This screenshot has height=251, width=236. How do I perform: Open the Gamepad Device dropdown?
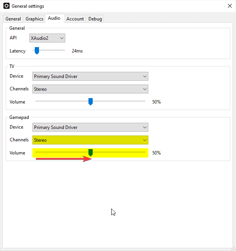[90, 127]
